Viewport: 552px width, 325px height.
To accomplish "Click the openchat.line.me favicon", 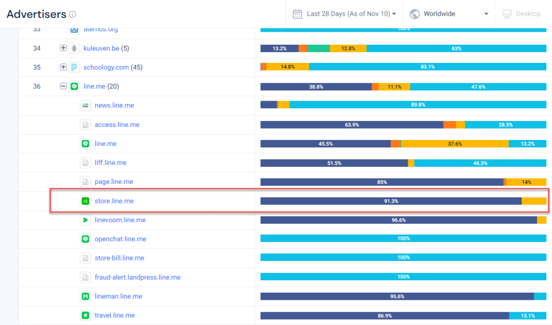I will pyautogui.click(x=85, y=239).
